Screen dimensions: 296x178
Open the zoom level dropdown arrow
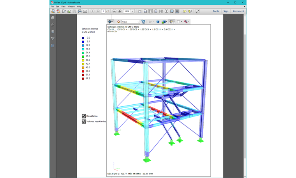point(133,11)
